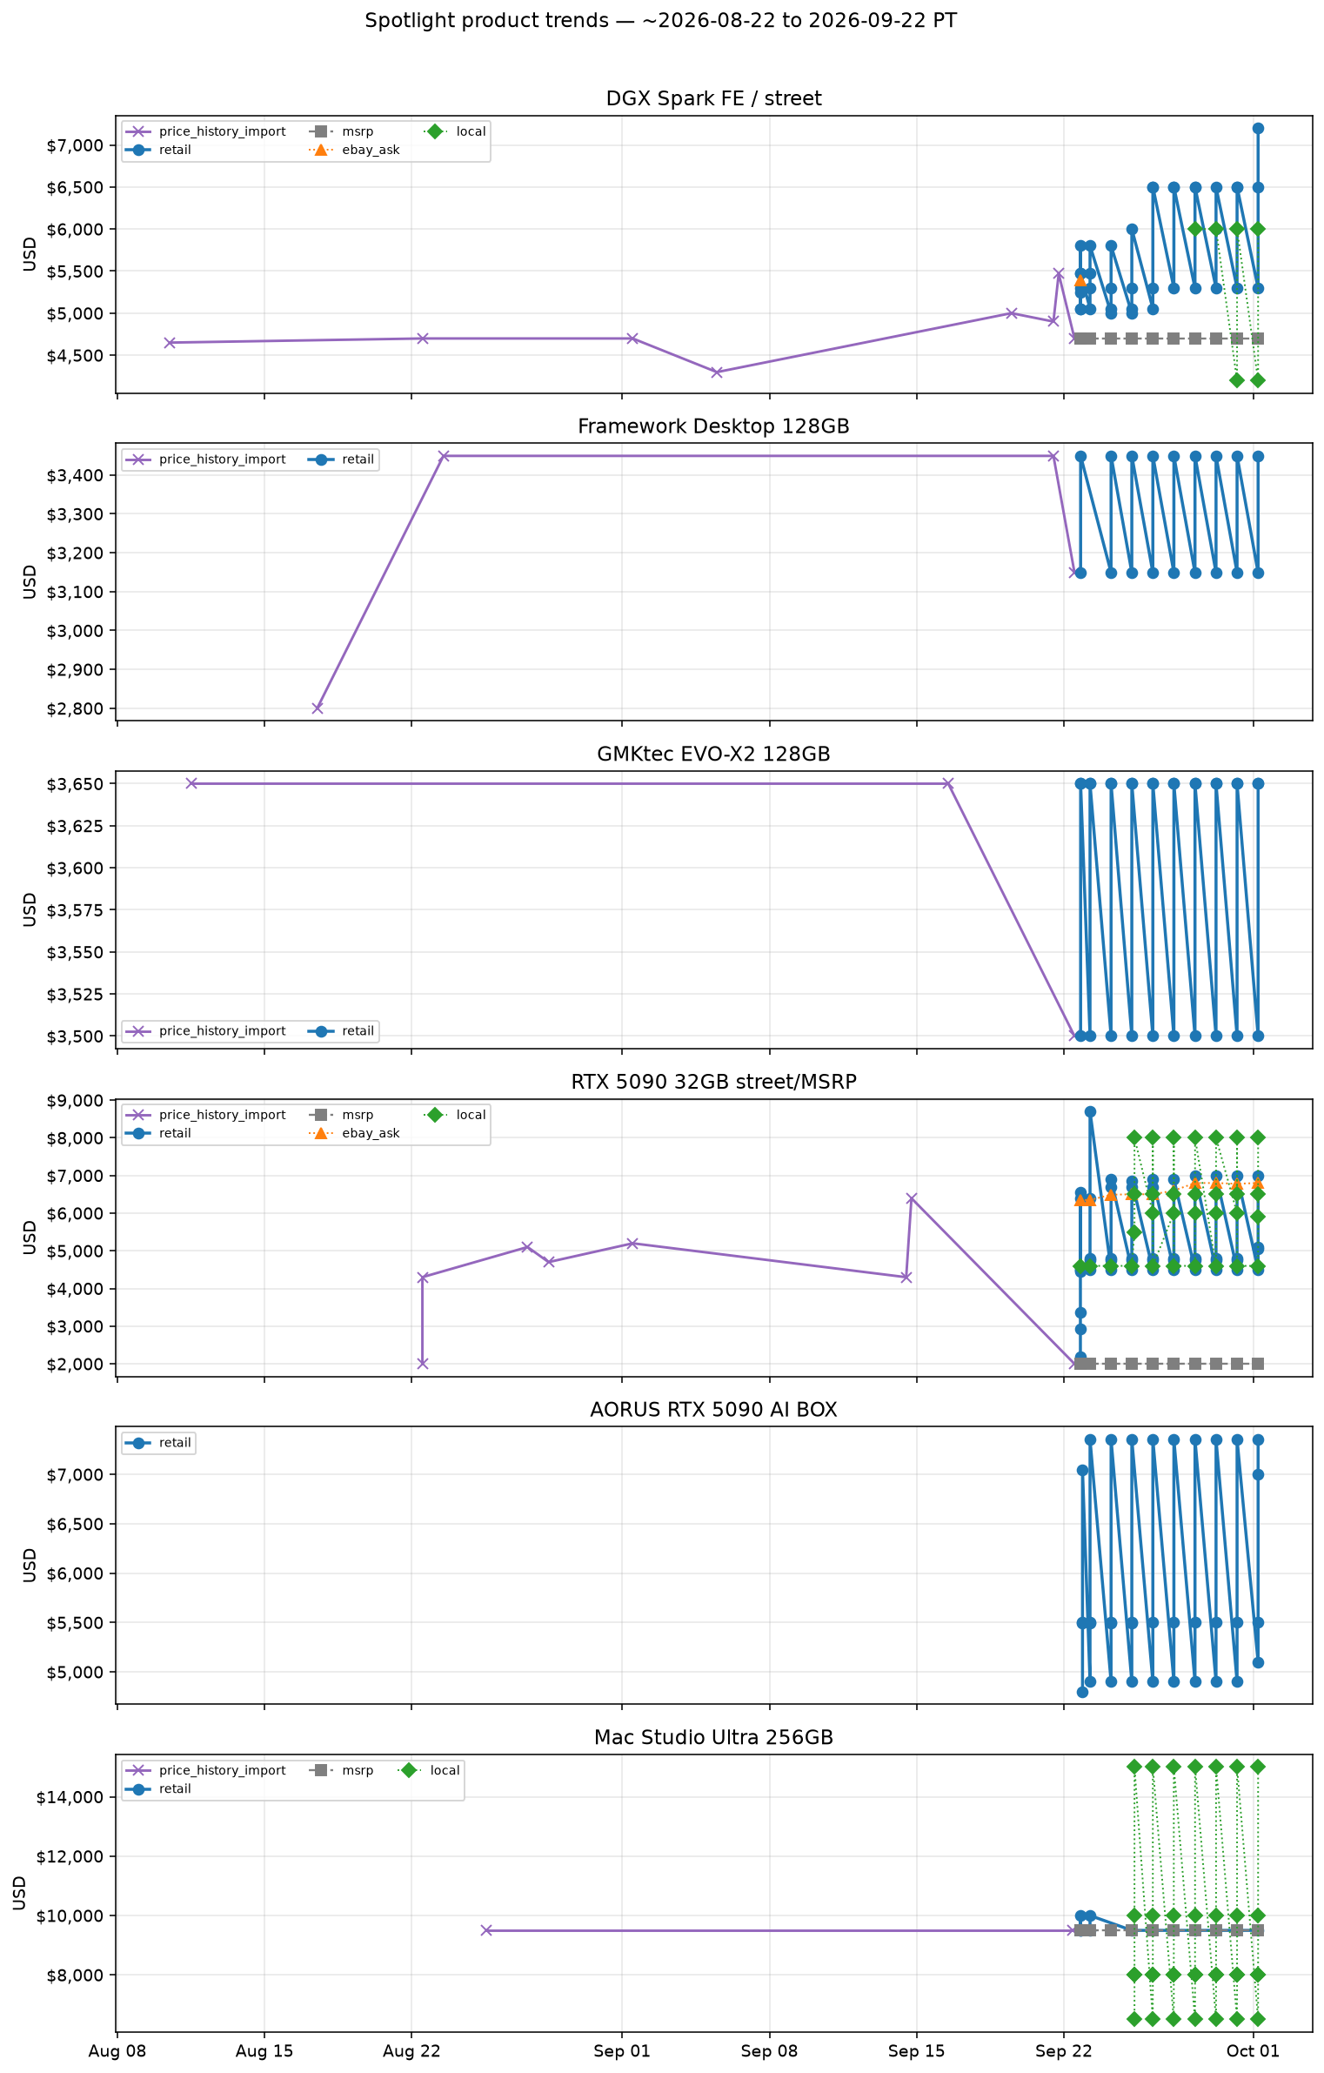Click 'retail' in the AORUS AI BOX legend
The width and height of the screenshot is (1324, 2073).
coord(175,1443)
